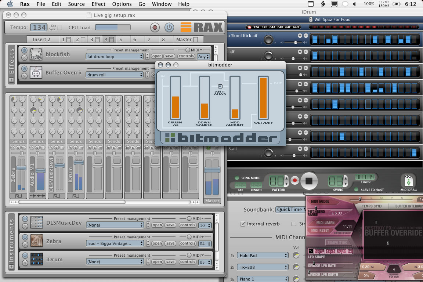Switch to the Insert 2 tab
This screenshot has height=282, width=423.
[x=41, y=39]
